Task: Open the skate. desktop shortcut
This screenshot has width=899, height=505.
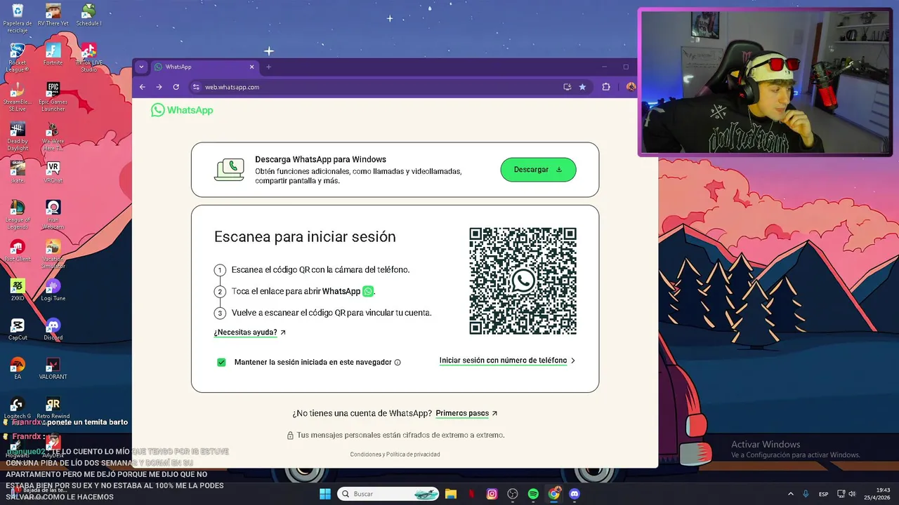Action: (x=18, y=172)
